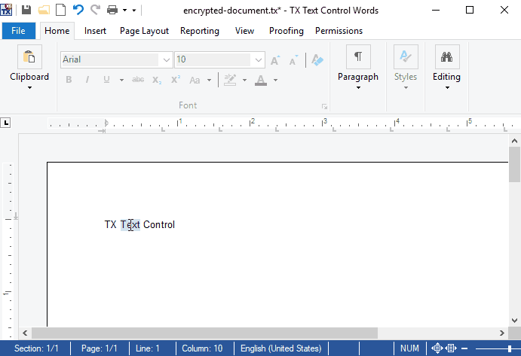
Task: Click the zoom slider handle
Action: (510, 348)
